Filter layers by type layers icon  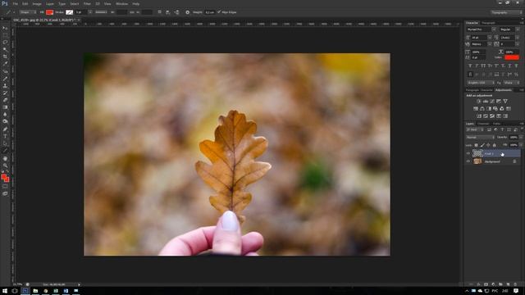pos(502,129)
